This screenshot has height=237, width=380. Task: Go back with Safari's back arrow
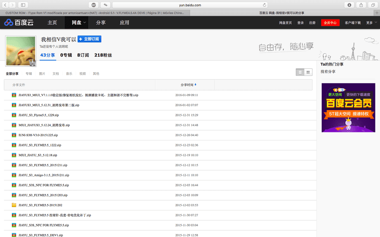tap(5, 5)
